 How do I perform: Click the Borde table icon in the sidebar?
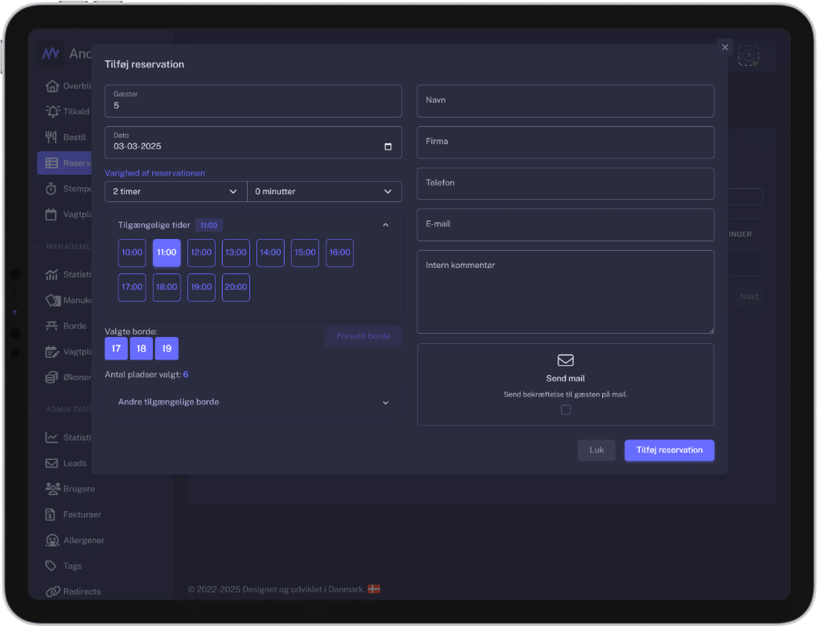52,326
